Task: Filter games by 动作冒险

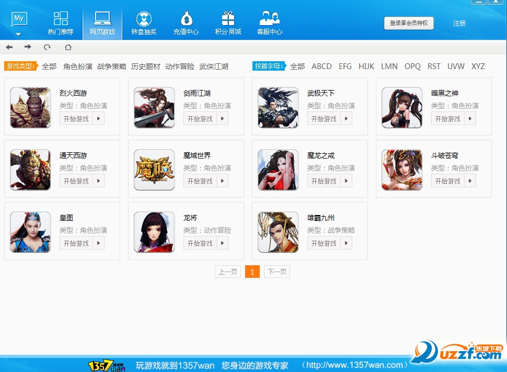Action: tap(180, 66)
